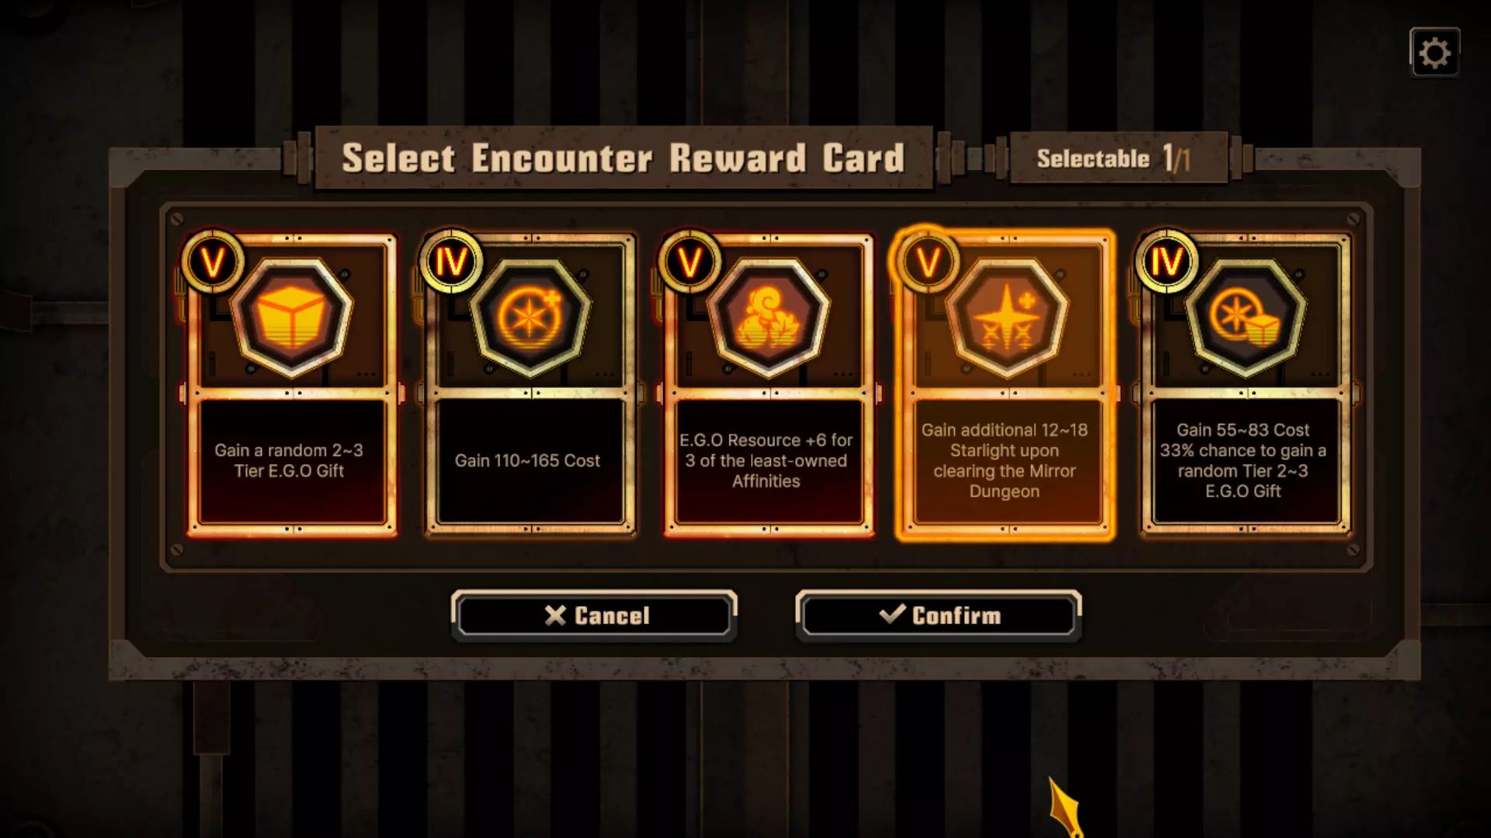Click tier V badge on E.G.O Resource card
This screenshot has width=1491, height=838.
(690, 261)
